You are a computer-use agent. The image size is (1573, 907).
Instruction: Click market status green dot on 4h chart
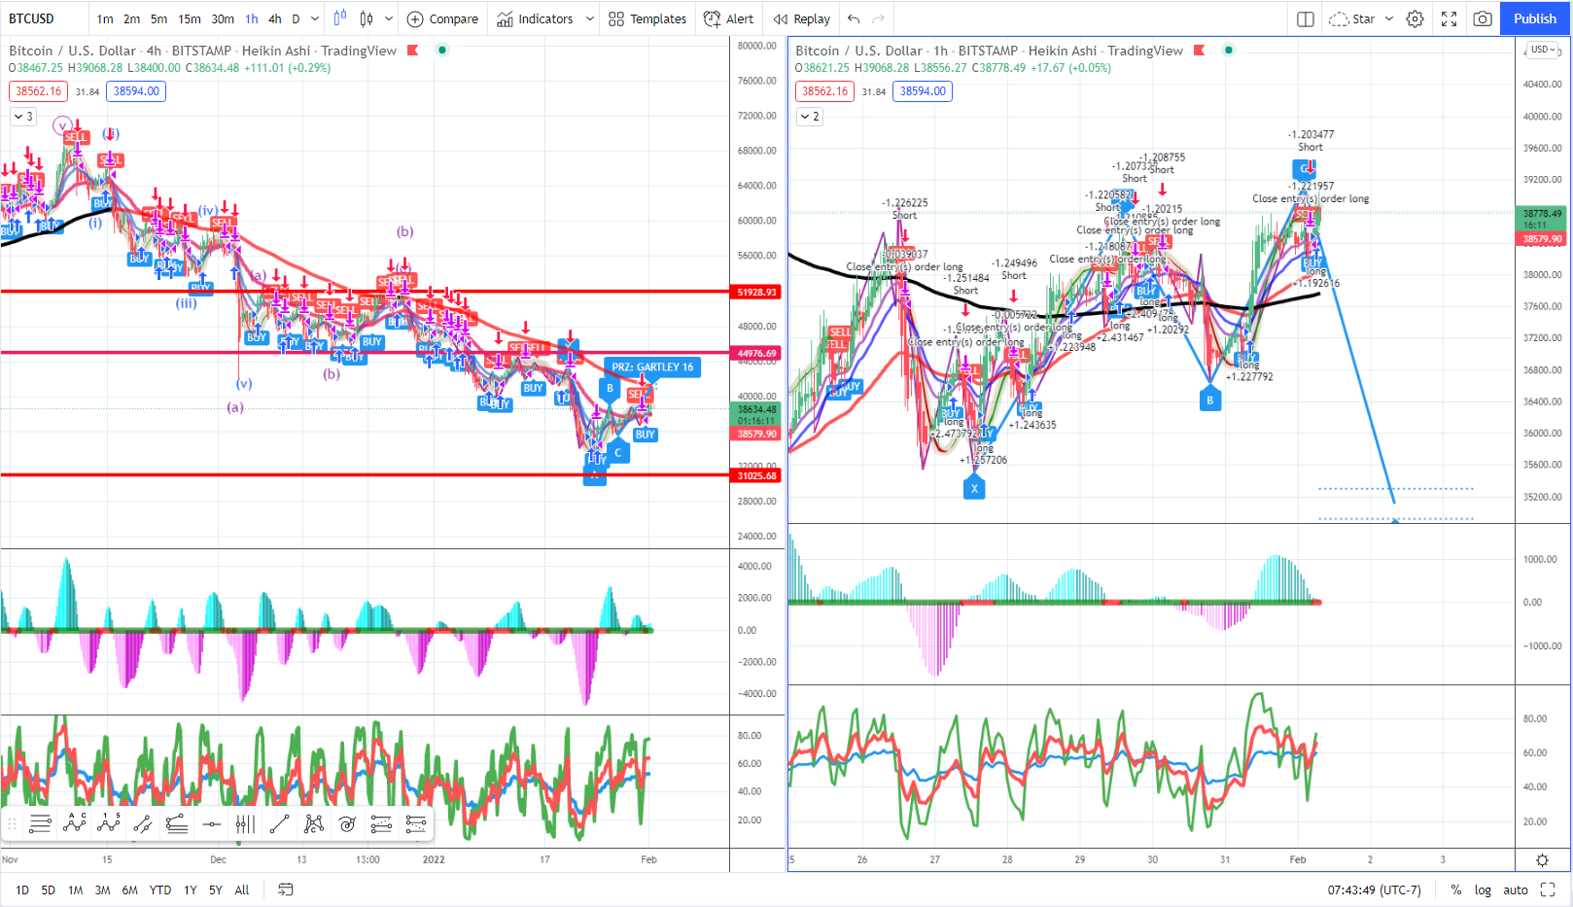click(442, 50)
